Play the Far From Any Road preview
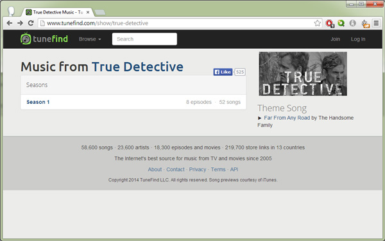This screenshot has width=385, height=241. 259,118
